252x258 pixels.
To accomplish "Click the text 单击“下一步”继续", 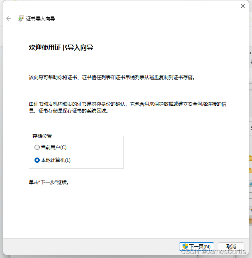I will coord(49,182).
